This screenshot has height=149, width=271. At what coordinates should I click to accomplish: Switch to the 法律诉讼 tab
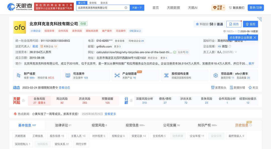63,125
